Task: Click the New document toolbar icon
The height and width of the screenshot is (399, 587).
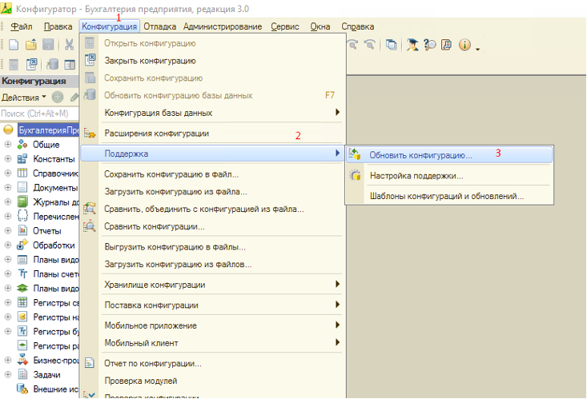Action: click(14, 45)
